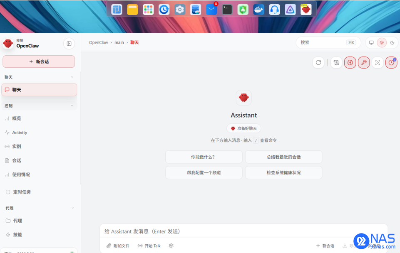The height and width of the screenshot is (253, 400).
Task: Click the message input for Assistant
Action: point(243,231)
